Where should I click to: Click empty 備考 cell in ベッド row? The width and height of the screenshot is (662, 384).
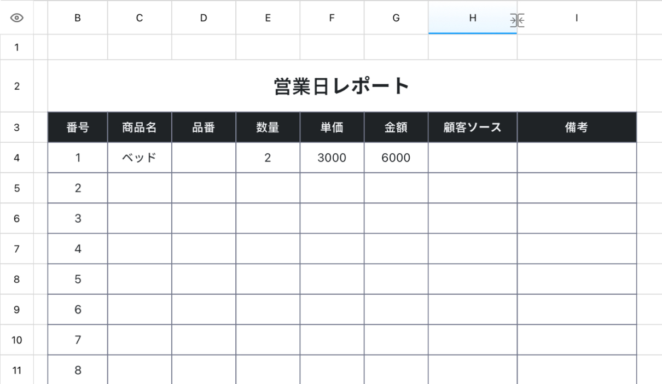(577, 158)
